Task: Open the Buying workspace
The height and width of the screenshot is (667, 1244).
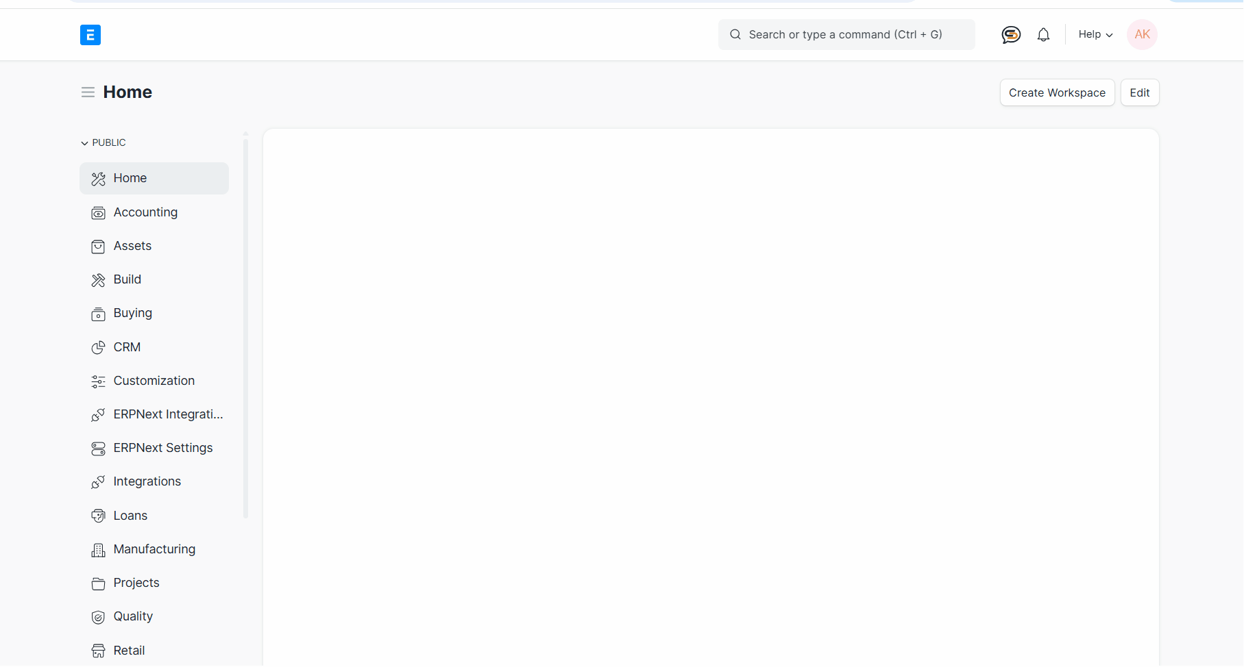Action: click(x=133, y=313)
